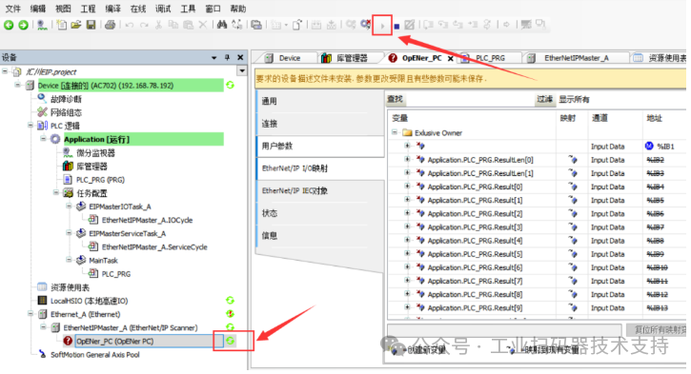Viewport: 691px width, 374px height.
Task: Select the 信息 side tab
Action: tap(320, 236)
